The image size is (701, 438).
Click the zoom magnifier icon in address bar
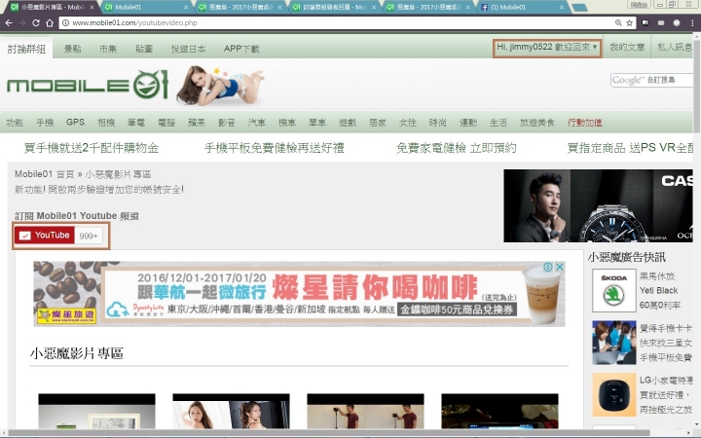(x=618, y=22)
